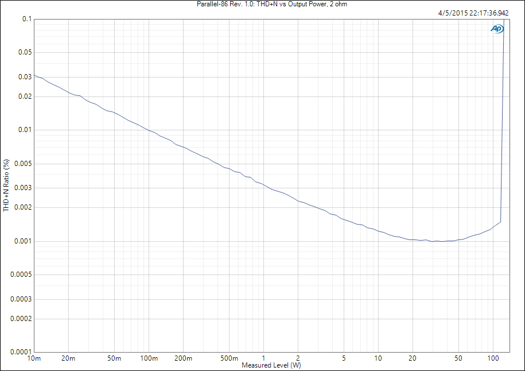Click the y-axis value '0.1'
The height and width of the screenshot is (371, 525).
pos(27,19)
